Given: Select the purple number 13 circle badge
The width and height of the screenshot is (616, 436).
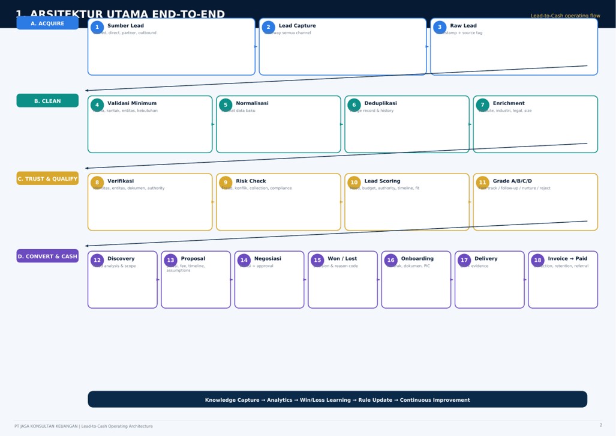Looking at the screenshot, I should [170, 260].
